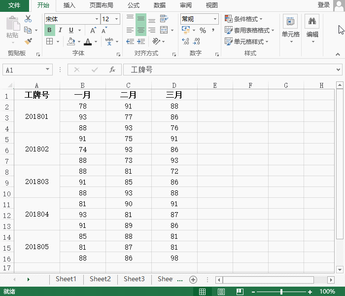
Task: Toggle Italic formatting
Action: [x=60, y=30]
